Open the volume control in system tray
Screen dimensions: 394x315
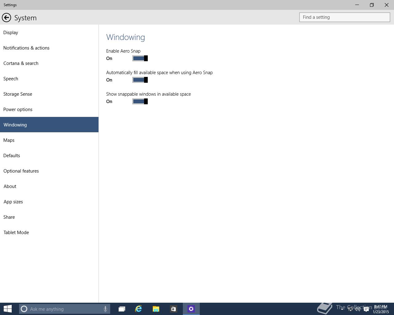(358, 309)
